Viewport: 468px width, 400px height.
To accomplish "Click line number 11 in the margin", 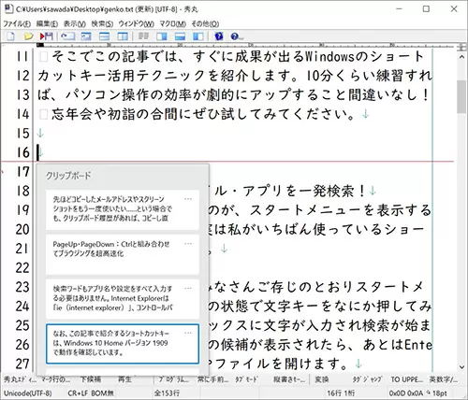I will [x=22, y=56].
